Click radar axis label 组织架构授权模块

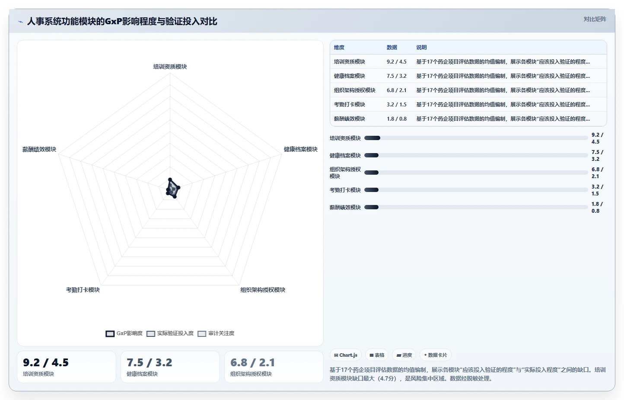[x=263, y=290]
